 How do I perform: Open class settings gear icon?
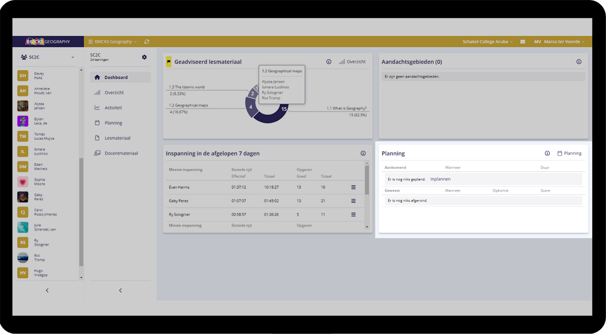[x=144, y=58]
